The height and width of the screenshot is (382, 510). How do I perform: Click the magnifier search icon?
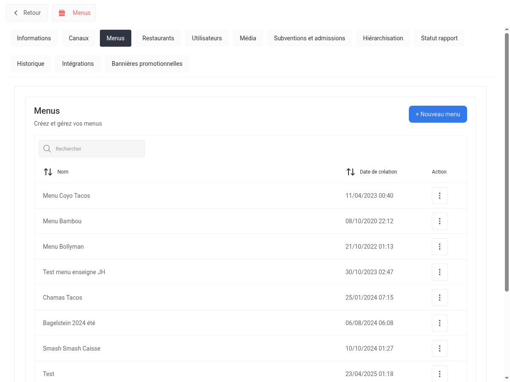pyautogui.click(x=47, y=149)
